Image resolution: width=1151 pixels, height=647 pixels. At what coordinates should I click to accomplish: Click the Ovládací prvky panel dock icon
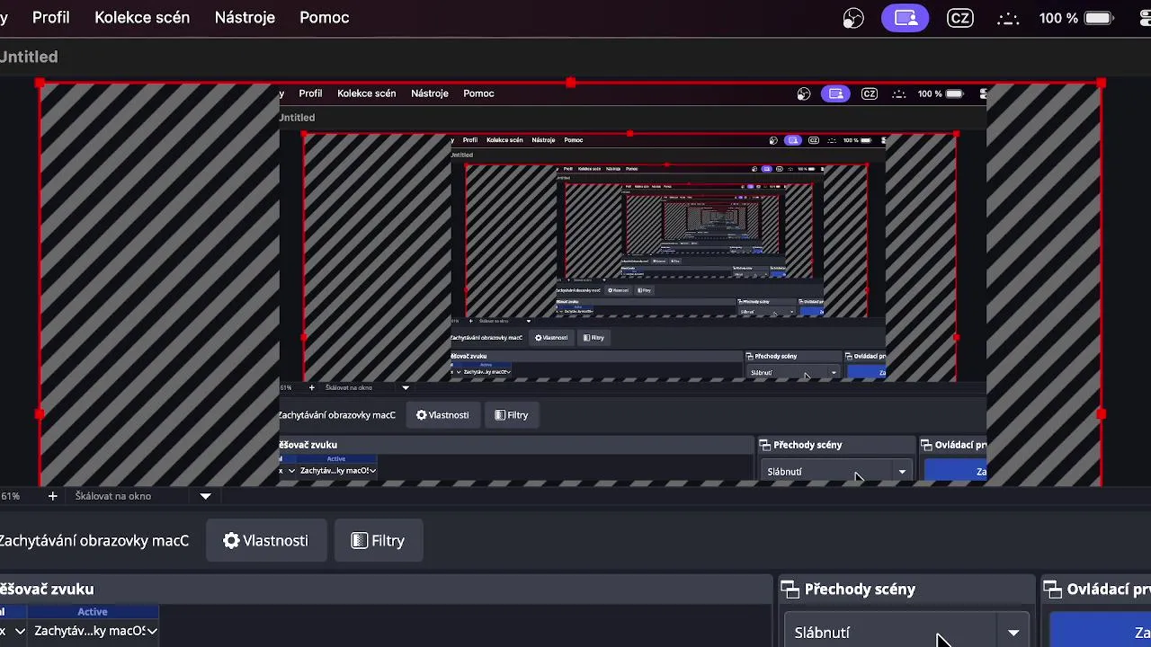1052,589
